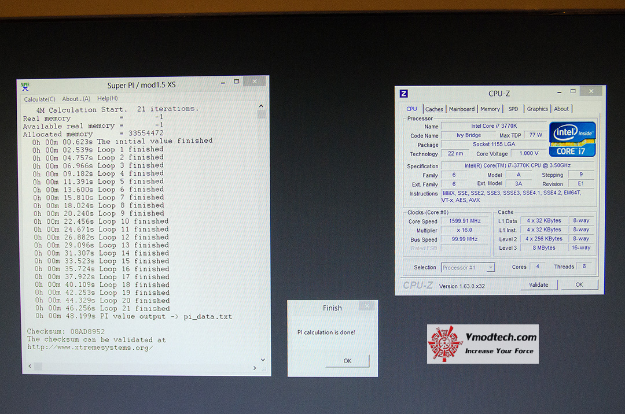Viewport: 625px width, 414px height.
Task: Click the Max TDP value 77 W
Action: click(x=535, y=135)
